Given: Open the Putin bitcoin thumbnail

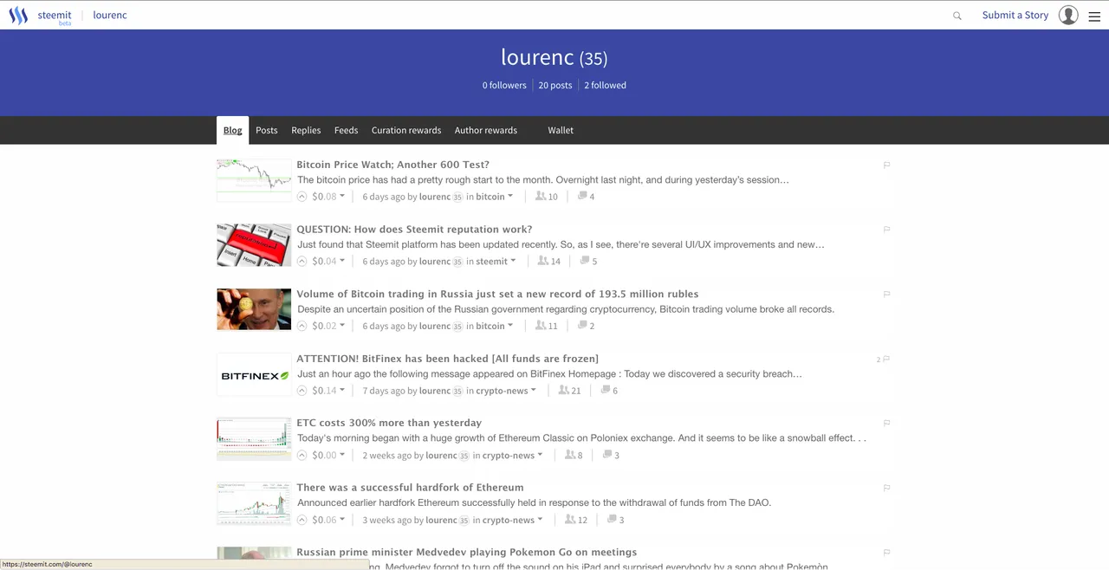Looking at the screenshot, I should coord(254,309).
